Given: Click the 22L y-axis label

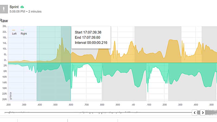Looking at the screenshot, I should point(5,32).
